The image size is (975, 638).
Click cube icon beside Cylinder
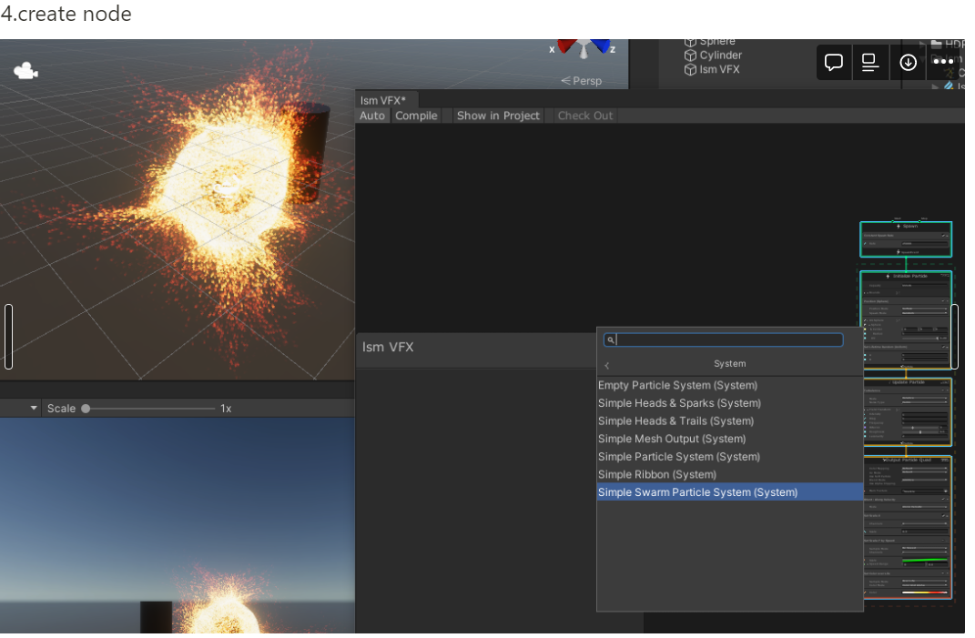tap(690, 56)
